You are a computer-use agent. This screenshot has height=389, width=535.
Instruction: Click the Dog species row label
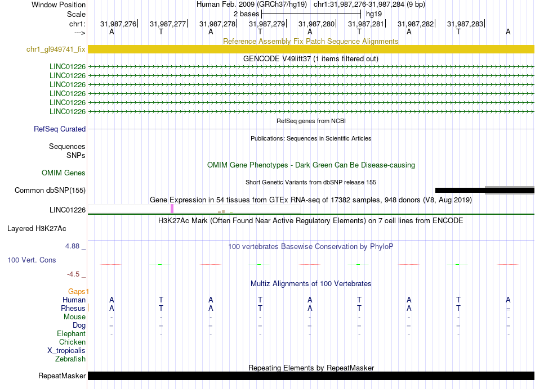[x=79, y=325]
